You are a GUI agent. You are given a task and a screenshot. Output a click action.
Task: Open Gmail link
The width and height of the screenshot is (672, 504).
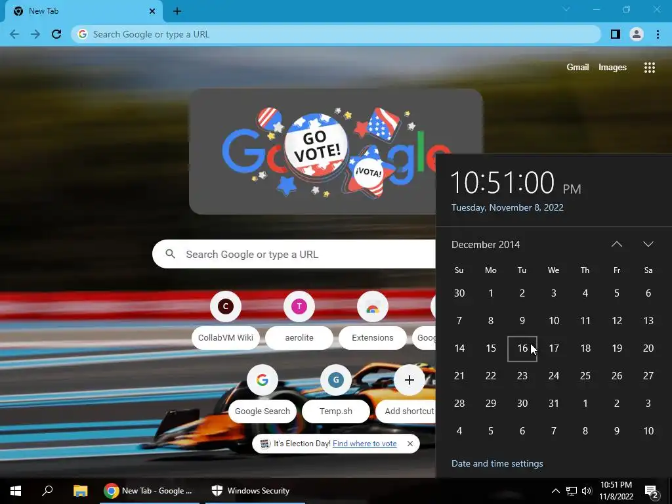(x=577, y=68)
